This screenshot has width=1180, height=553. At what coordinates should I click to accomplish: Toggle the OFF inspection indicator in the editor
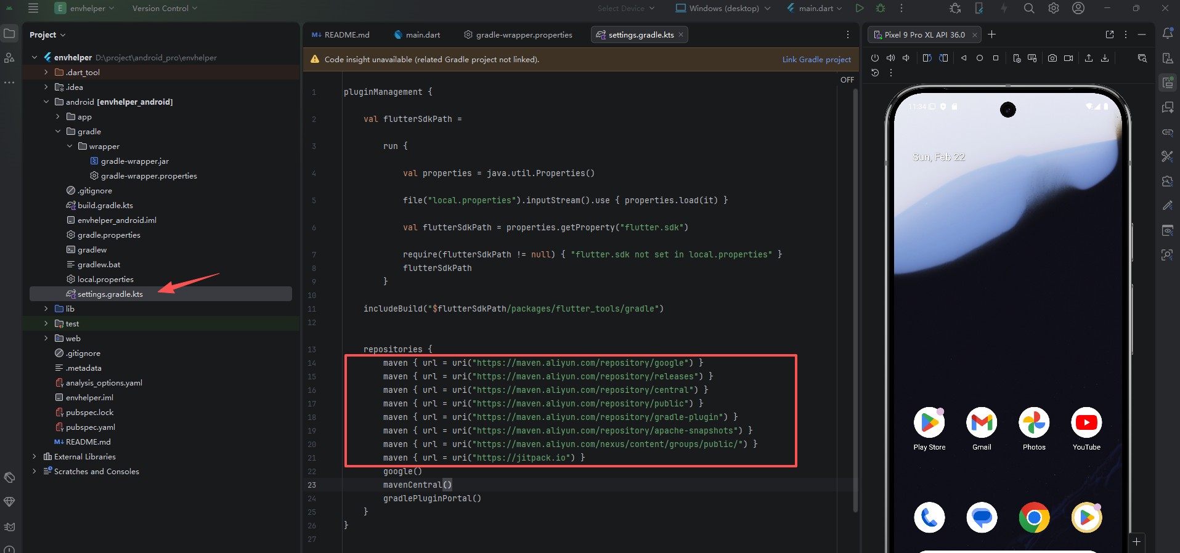coord(847,80)
